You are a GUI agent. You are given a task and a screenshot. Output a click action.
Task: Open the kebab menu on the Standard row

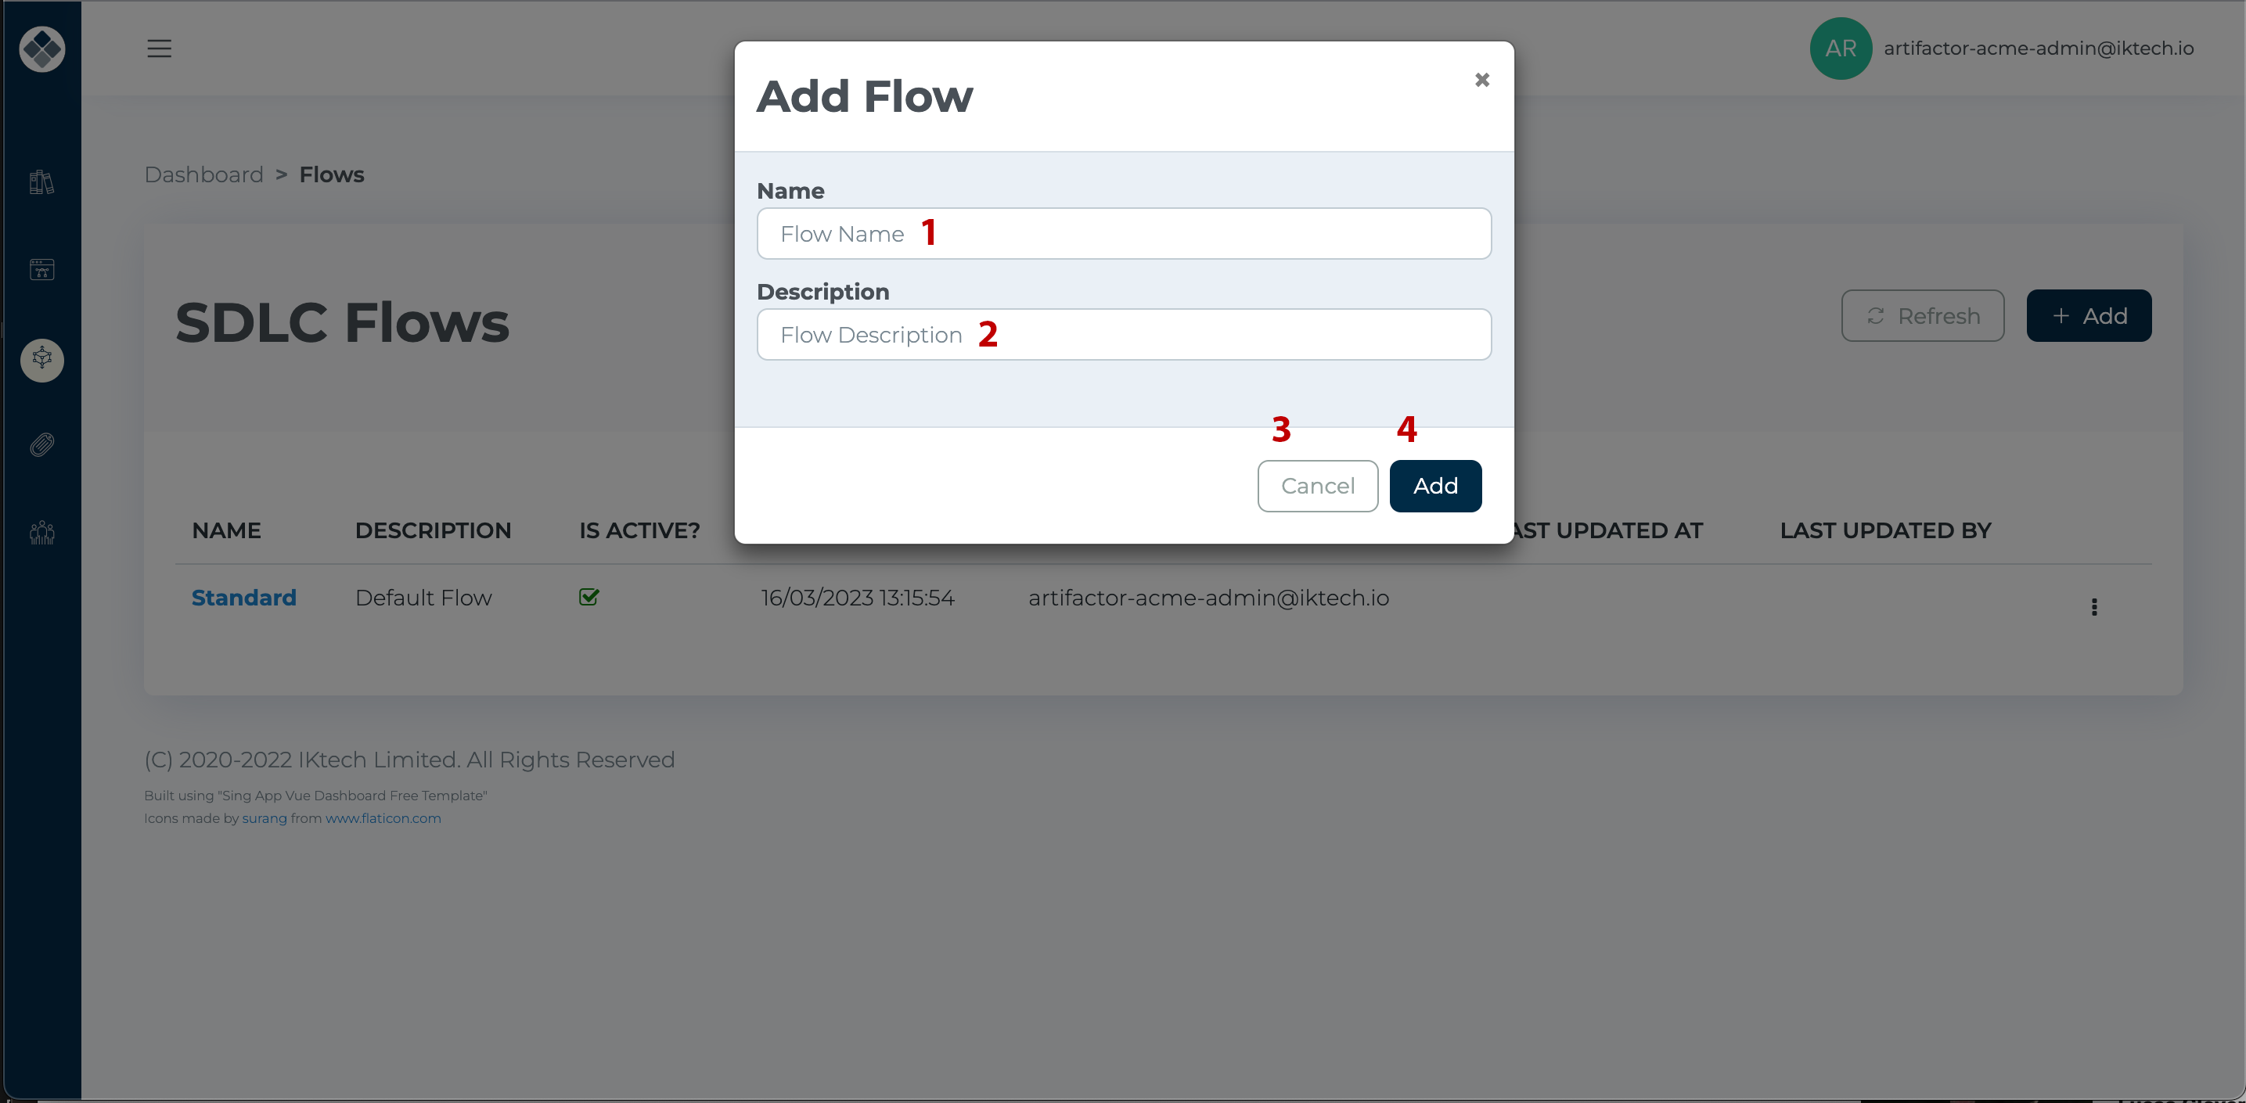[x=2094, y=606]
